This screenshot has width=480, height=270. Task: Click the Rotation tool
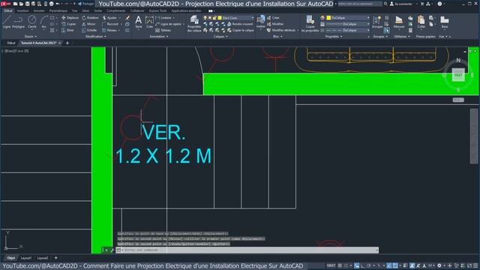click(x=90, y=18)
